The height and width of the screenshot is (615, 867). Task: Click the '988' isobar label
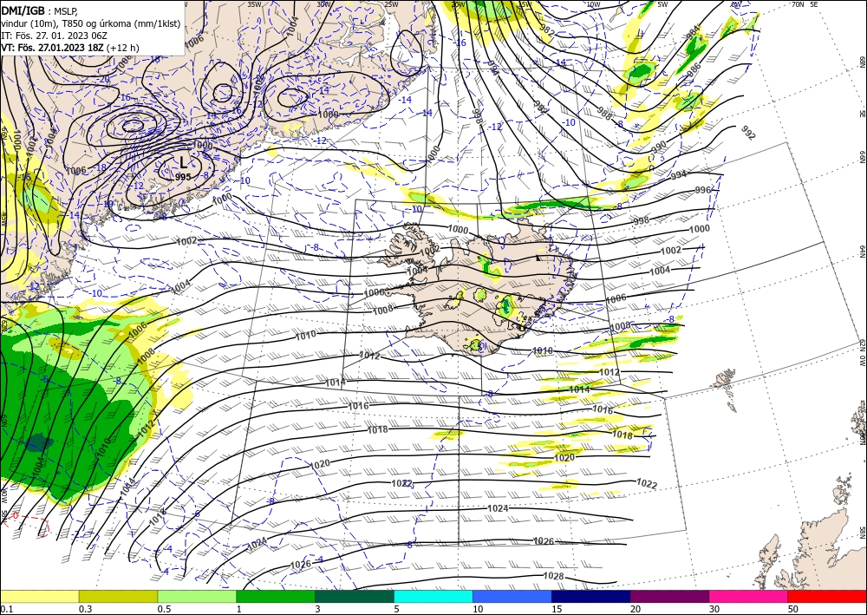[605, 114]
